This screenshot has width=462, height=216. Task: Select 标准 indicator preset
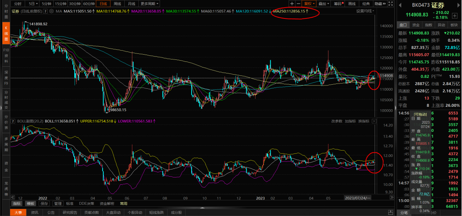pos(70,204)
